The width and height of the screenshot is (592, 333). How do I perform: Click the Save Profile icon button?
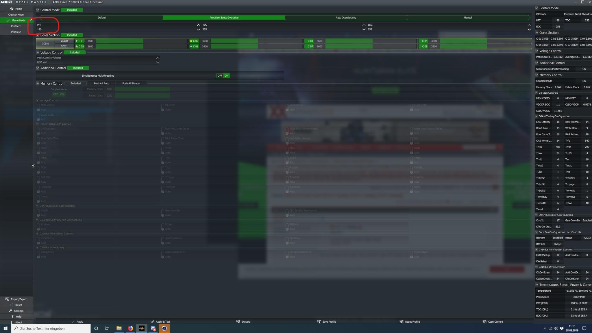click(319, 321)
